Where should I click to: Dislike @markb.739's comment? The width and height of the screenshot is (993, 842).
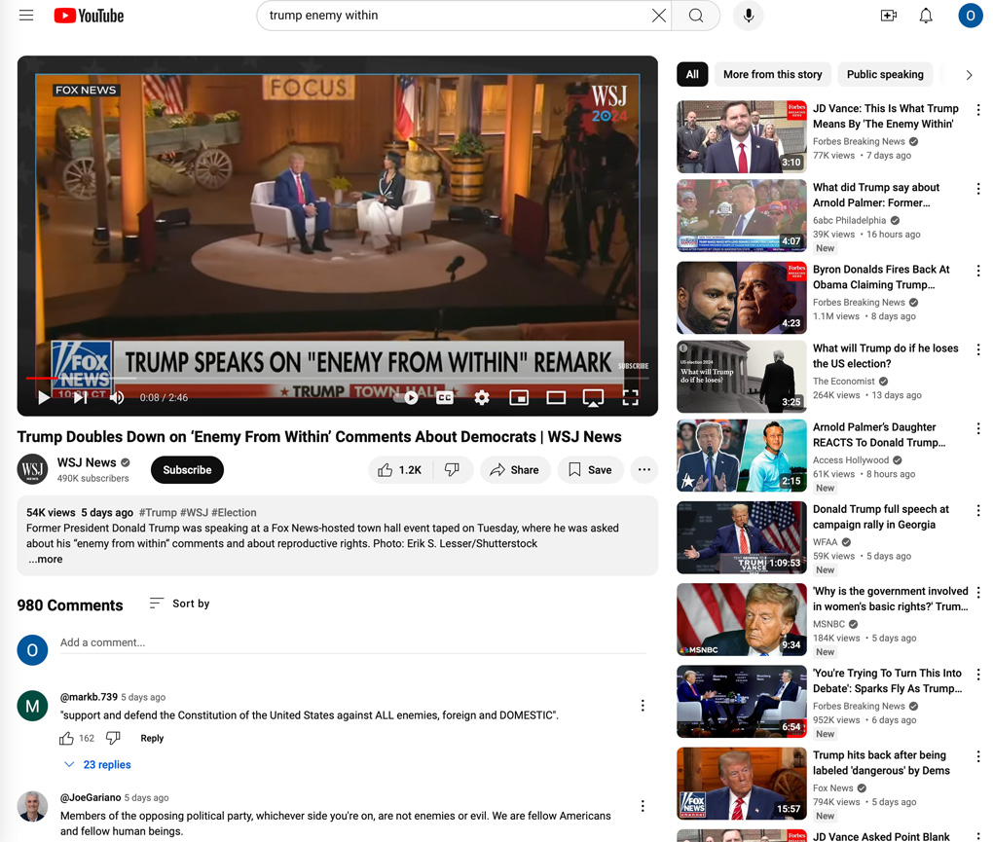113,738
